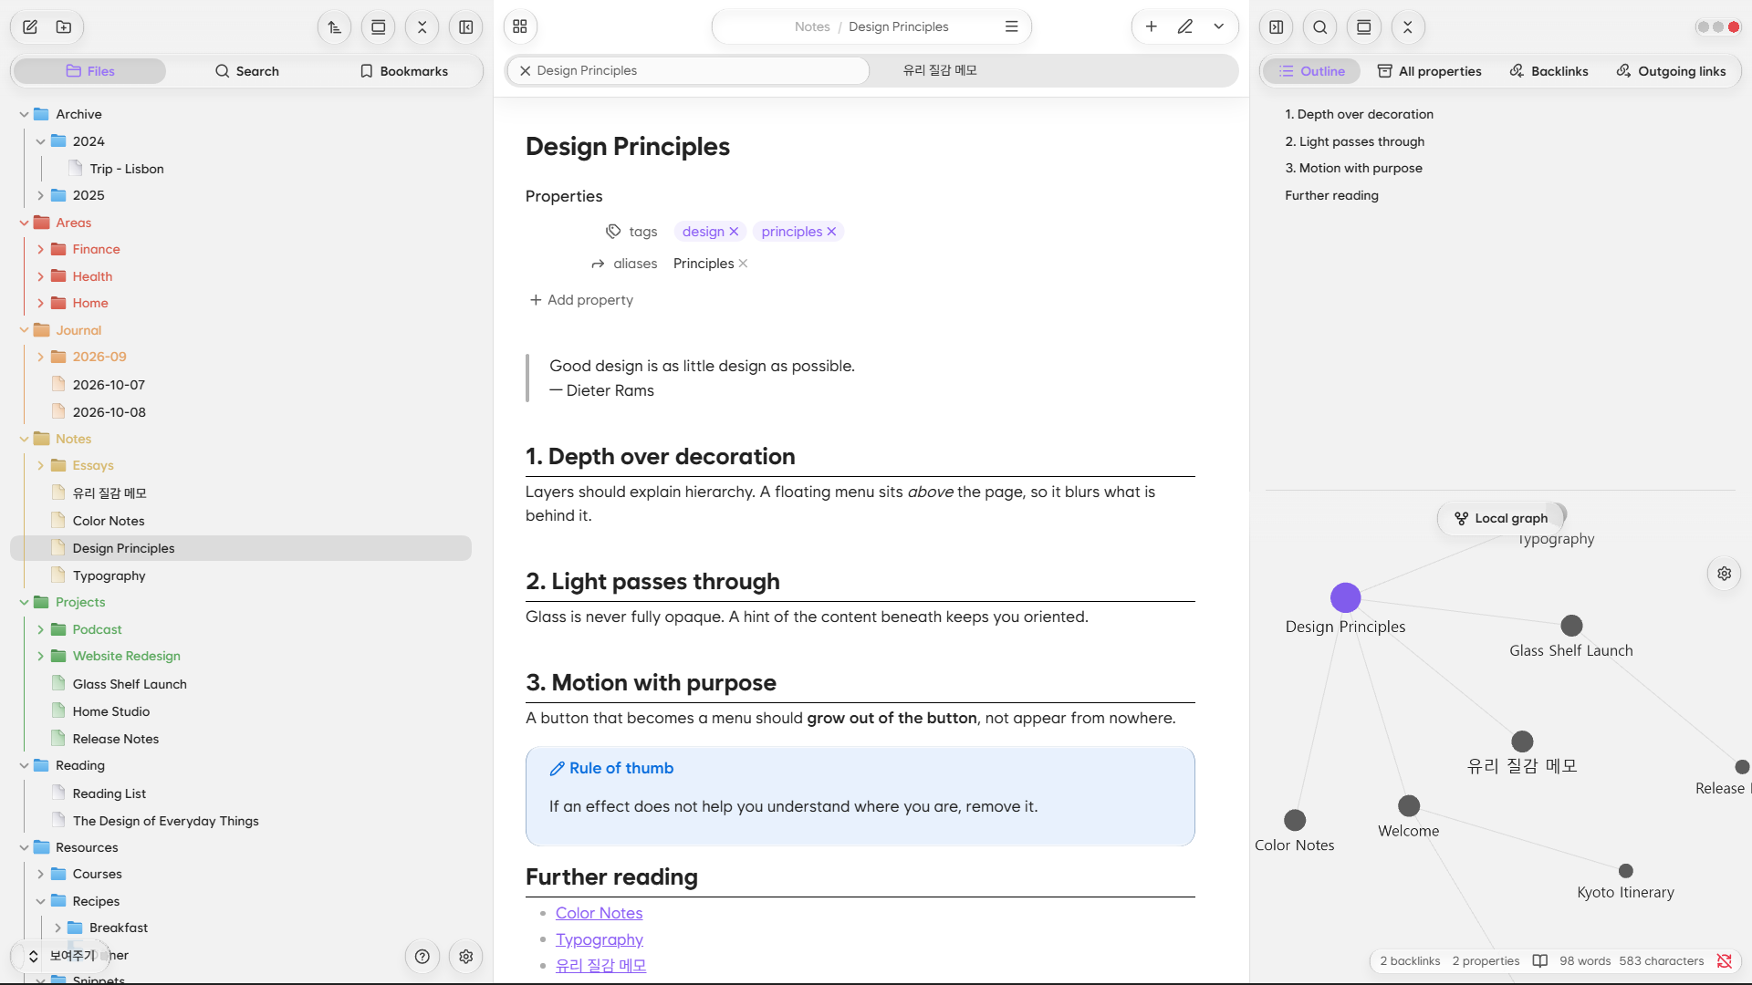Viewport: 1752px width, 985px height.
Task: Jump to outline heading 2. Light passes through
Action: click(x=1354, y=142)
